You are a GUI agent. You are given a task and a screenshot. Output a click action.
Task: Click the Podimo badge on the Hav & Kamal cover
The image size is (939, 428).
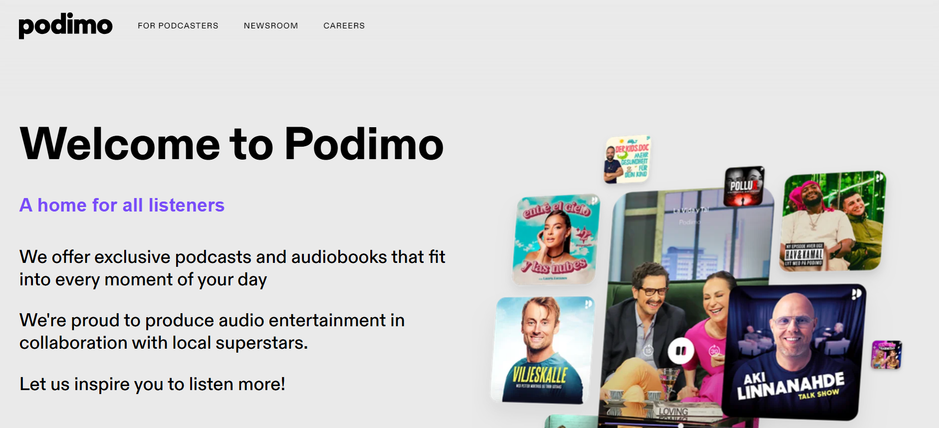pos(879,177)
